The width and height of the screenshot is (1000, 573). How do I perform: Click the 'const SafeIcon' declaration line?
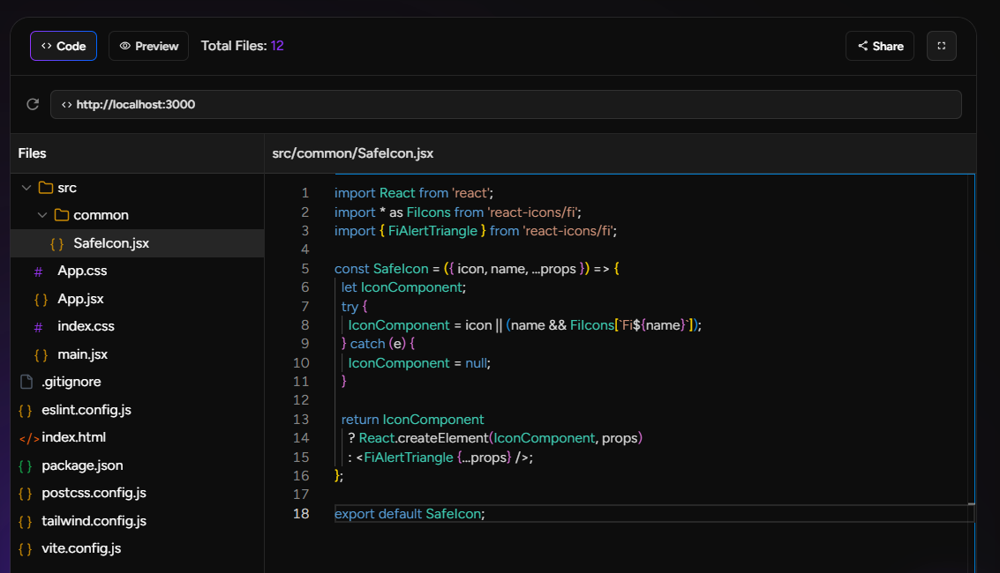[x=477, y=269]
